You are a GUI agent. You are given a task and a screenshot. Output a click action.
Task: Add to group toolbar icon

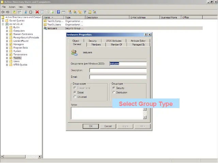point(95,12)
